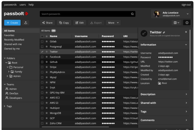Click the Root folder icon in Location
Screen dimensions: 195x130
coord(159,83)
